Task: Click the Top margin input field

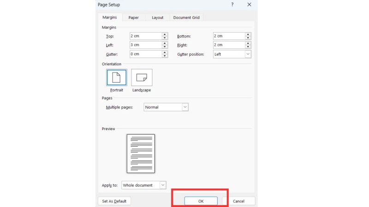Action: point(146,36)
